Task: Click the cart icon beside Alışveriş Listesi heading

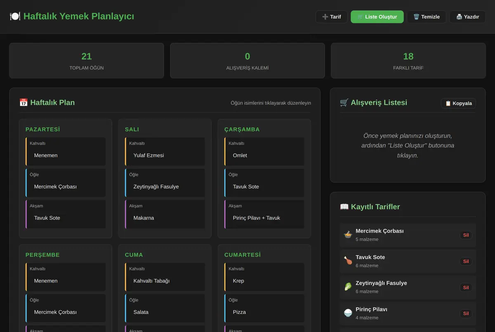Action: [344, 103]
